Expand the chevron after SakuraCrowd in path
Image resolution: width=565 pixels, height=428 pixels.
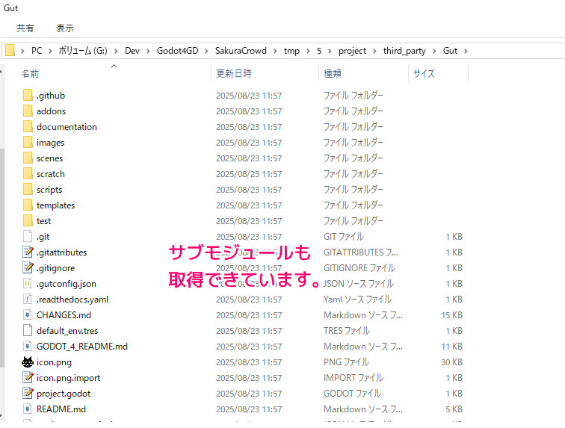pos(277,51)
